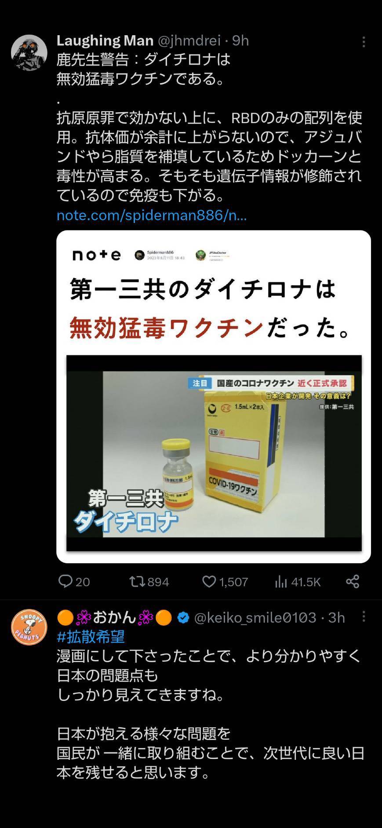Open reply icon with 20 comments
Viewport: 382px width, 828px height.
point(65,582)
